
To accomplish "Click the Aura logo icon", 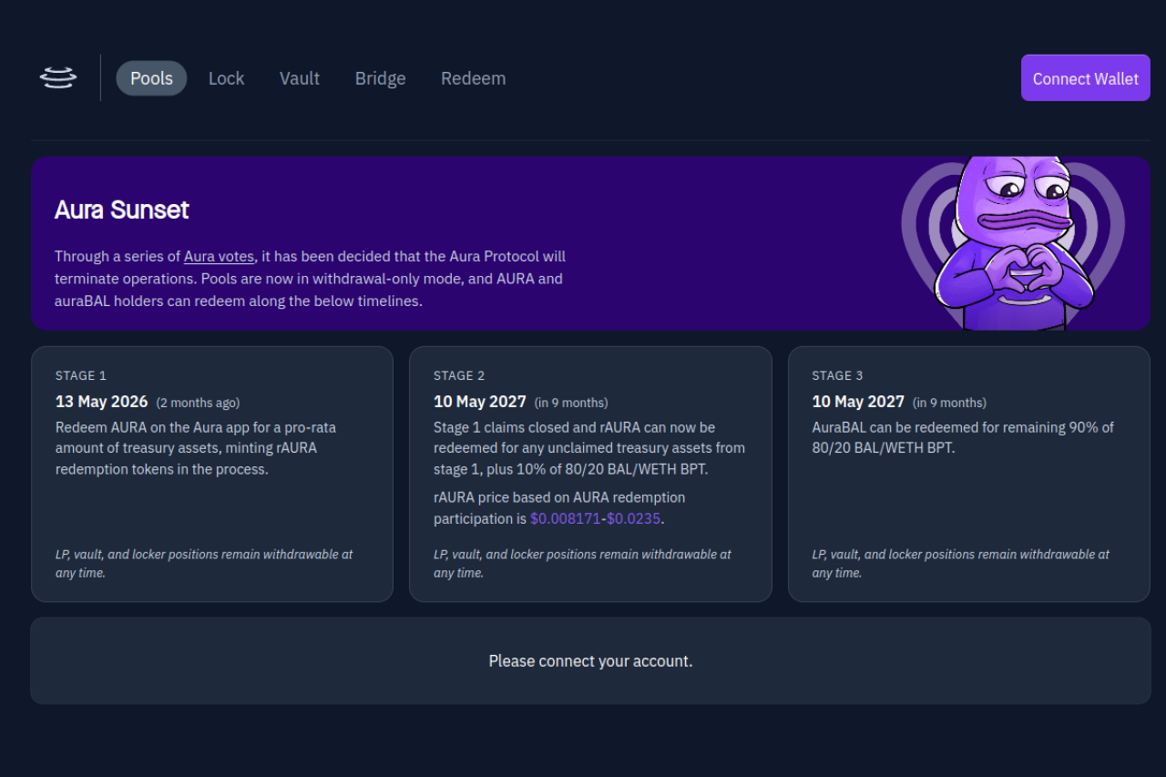I will [58, 78].
